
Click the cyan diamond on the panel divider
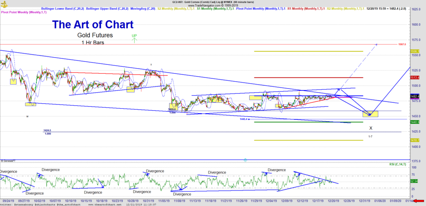(245, 160)
